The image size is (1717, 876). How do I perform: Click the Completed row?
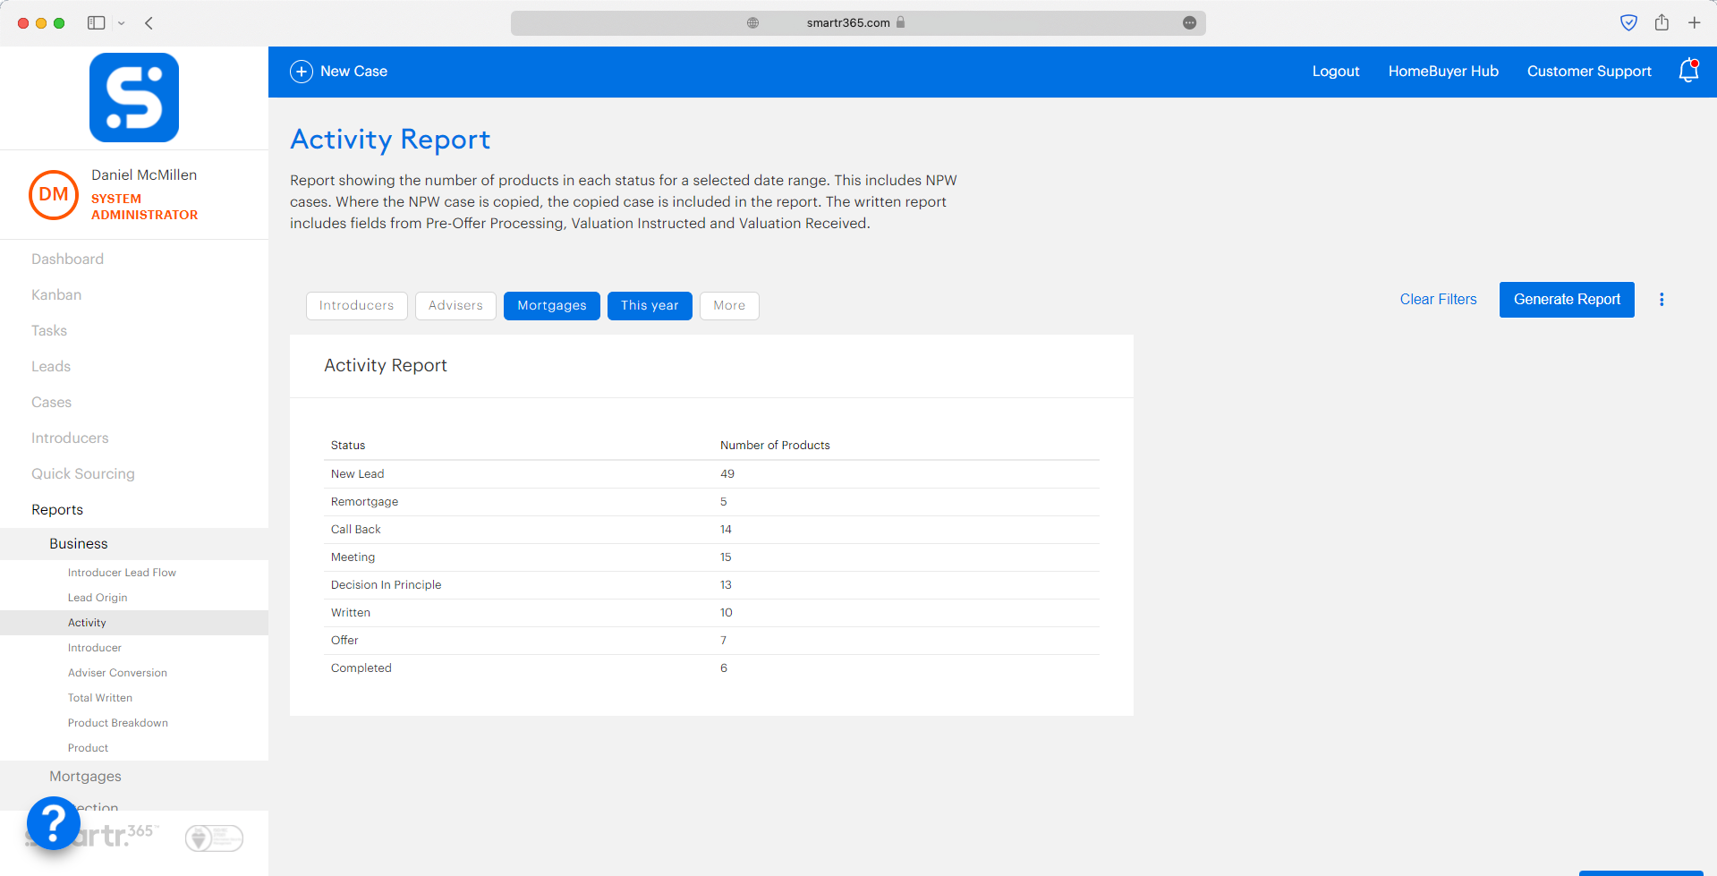711,668
